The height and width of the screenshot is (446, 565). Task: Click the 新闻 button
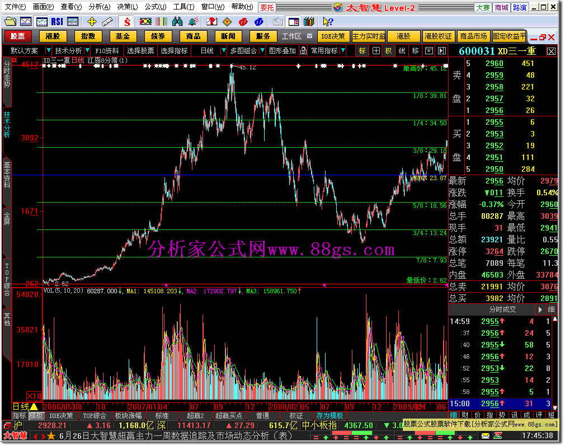tap(228, 36)
